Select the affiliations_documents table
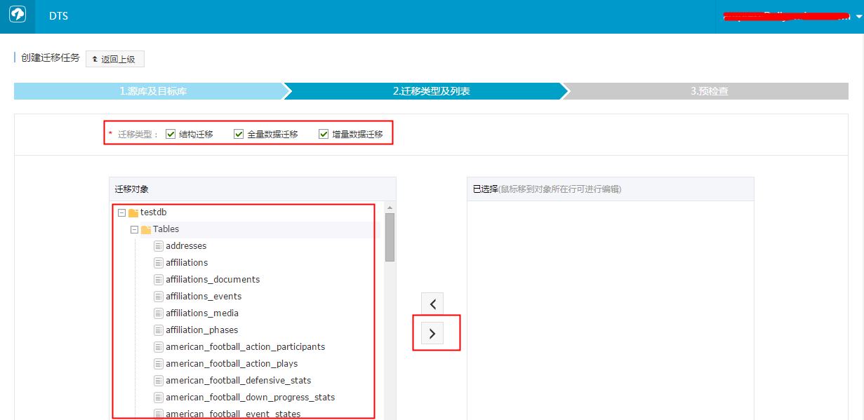 pos(213,280)
